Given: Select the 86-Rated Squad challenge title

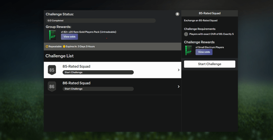Looking at the screenshot, I should 76,83.
